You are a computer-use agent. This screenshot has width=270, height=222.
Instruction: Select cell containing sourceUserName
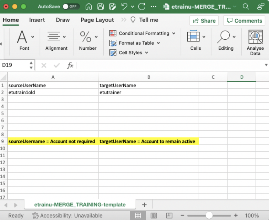click(53, 86)
